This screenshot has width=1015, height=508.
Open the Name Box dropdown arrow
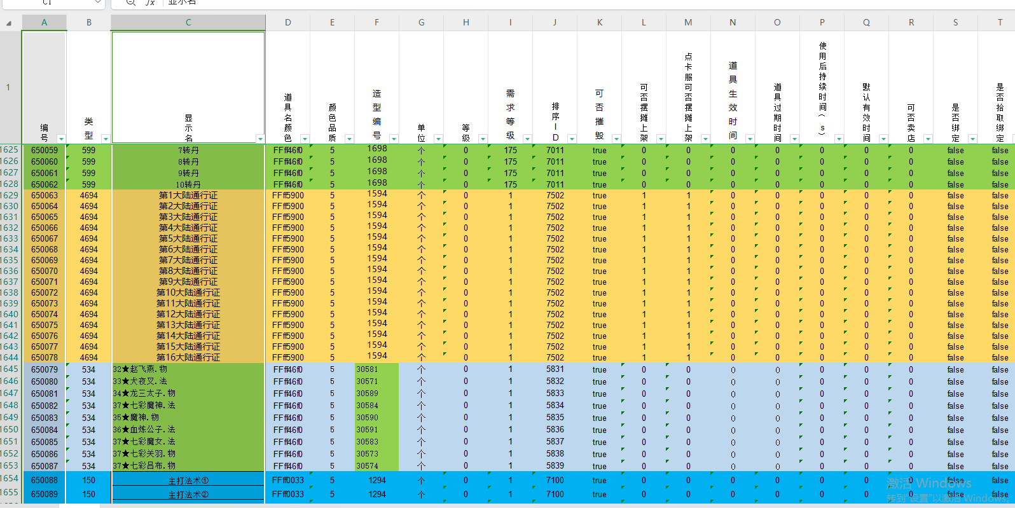pyautogui.click(x=98, y=3)
